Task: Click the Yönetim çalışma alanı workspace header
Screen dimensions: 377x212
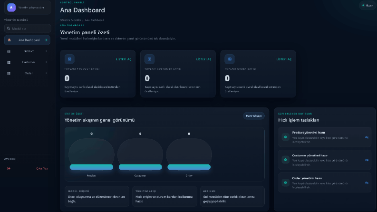Action: point(28,8)
